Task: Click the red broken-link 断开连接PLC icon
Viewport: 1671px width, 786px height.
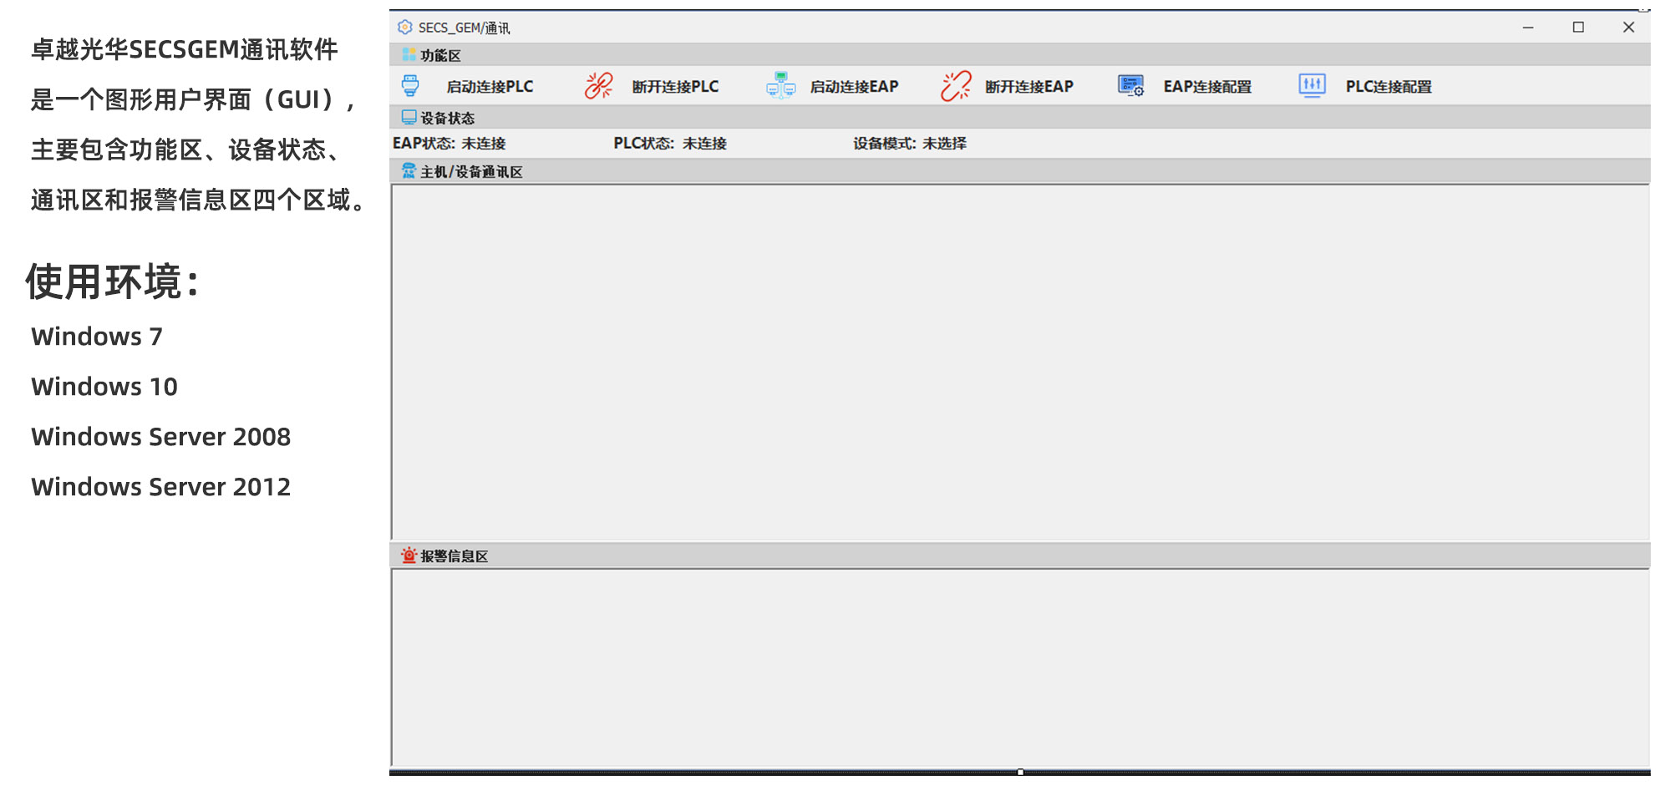Action: tap(598, 86)
